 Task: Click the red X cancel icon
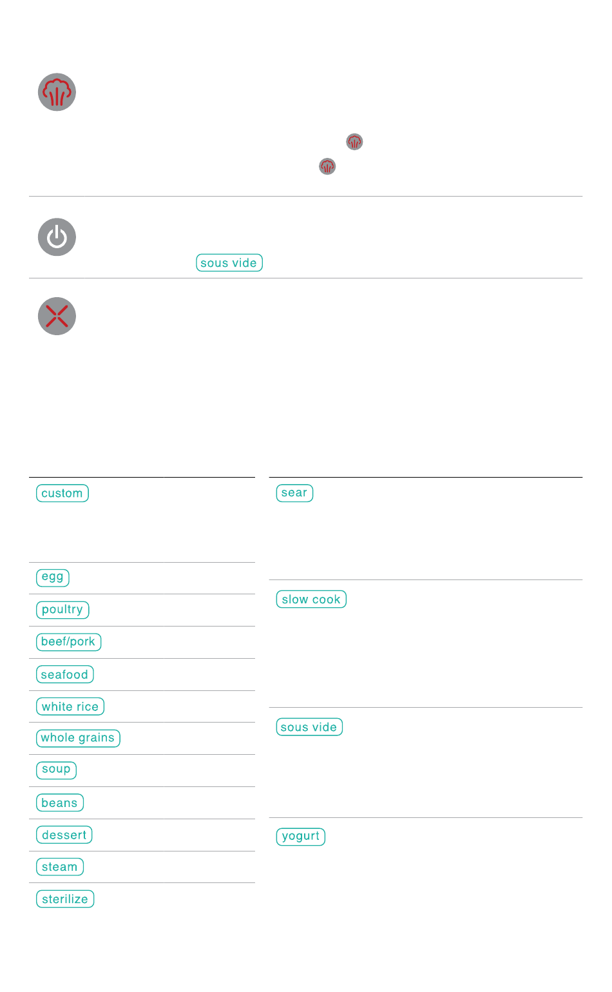57,316
